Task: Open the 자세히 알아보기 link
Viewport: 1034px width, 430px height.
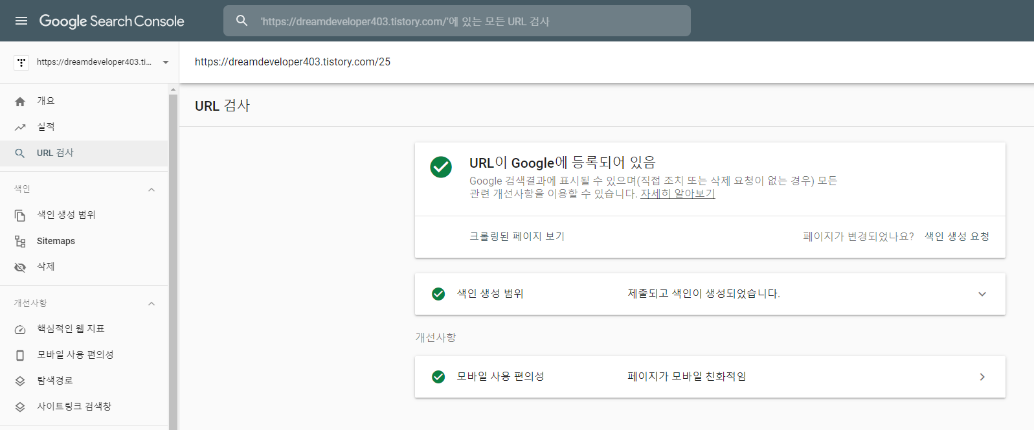Action: 678,194
